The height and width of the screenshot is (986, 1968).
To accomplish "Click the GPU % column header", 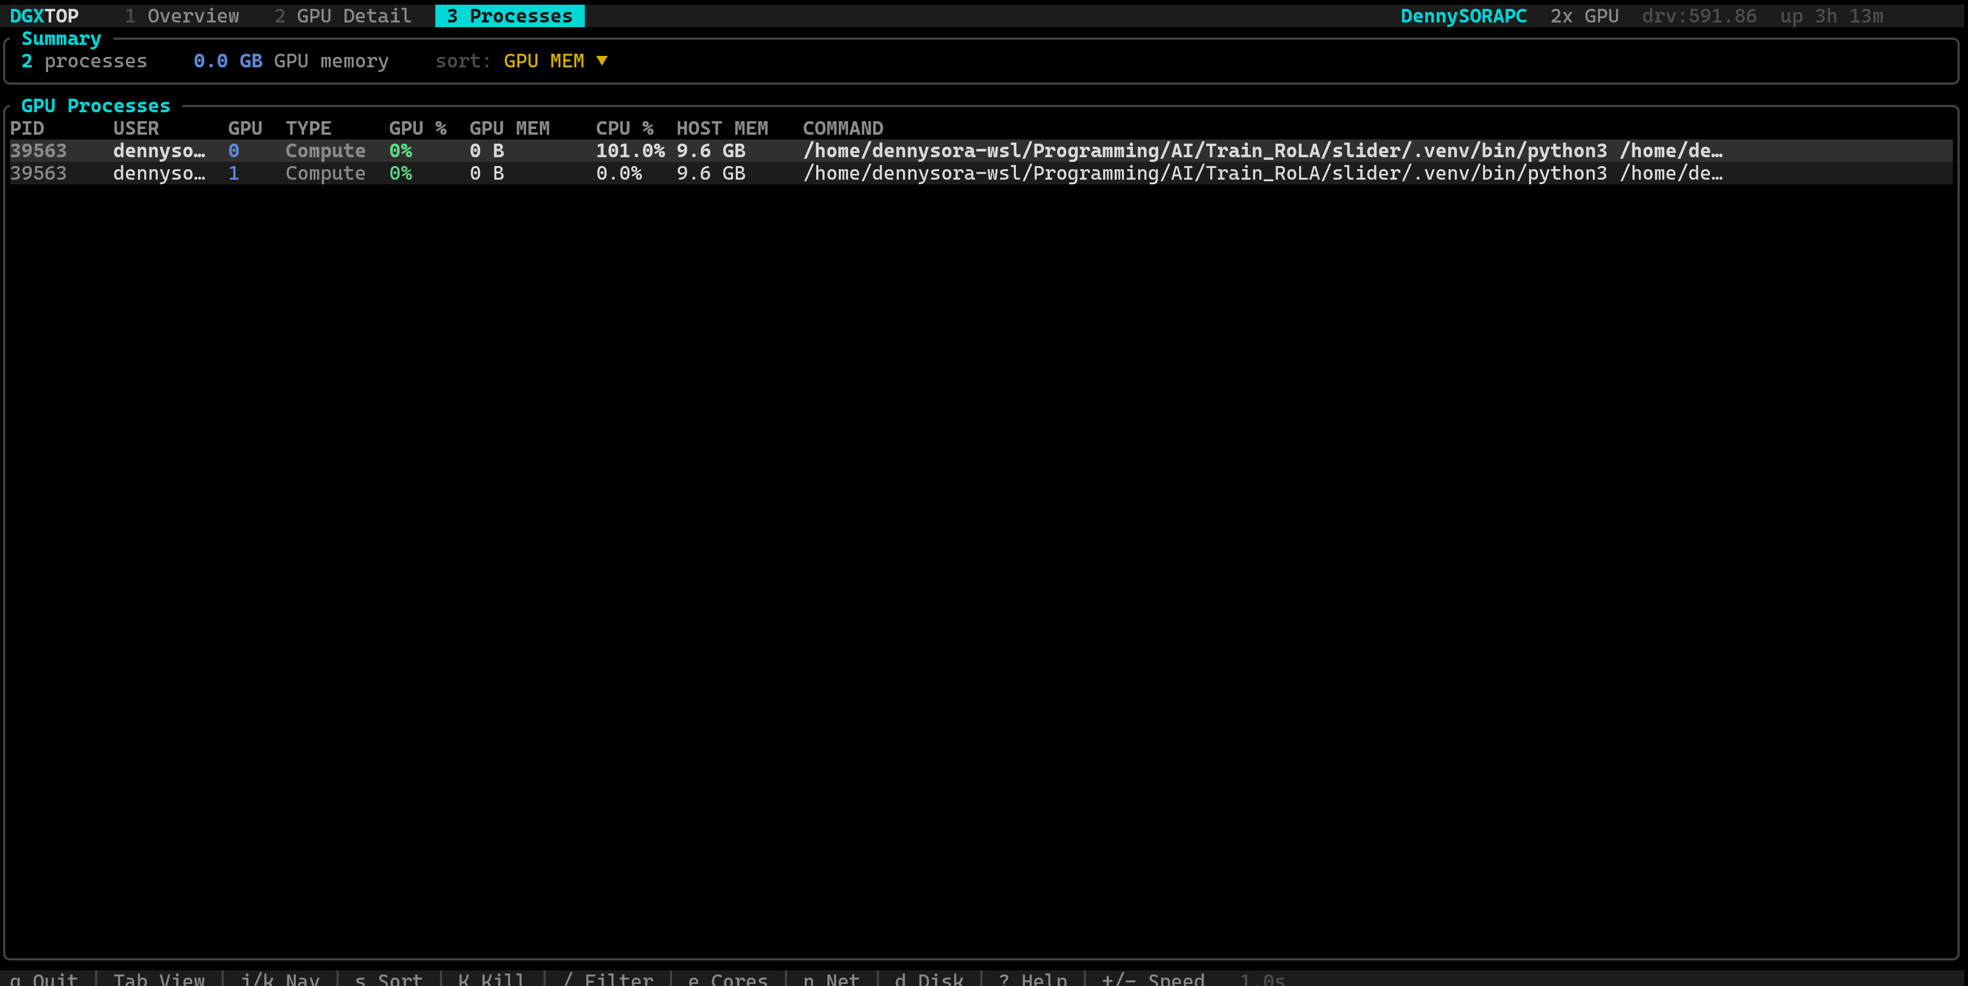I will coord(418,128).
